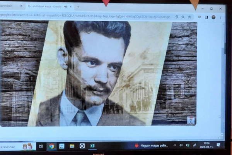This screenshot has width=232, height=155.
Task: Open the camera-lens app icon in the taskbar
Action: (82, 146)
